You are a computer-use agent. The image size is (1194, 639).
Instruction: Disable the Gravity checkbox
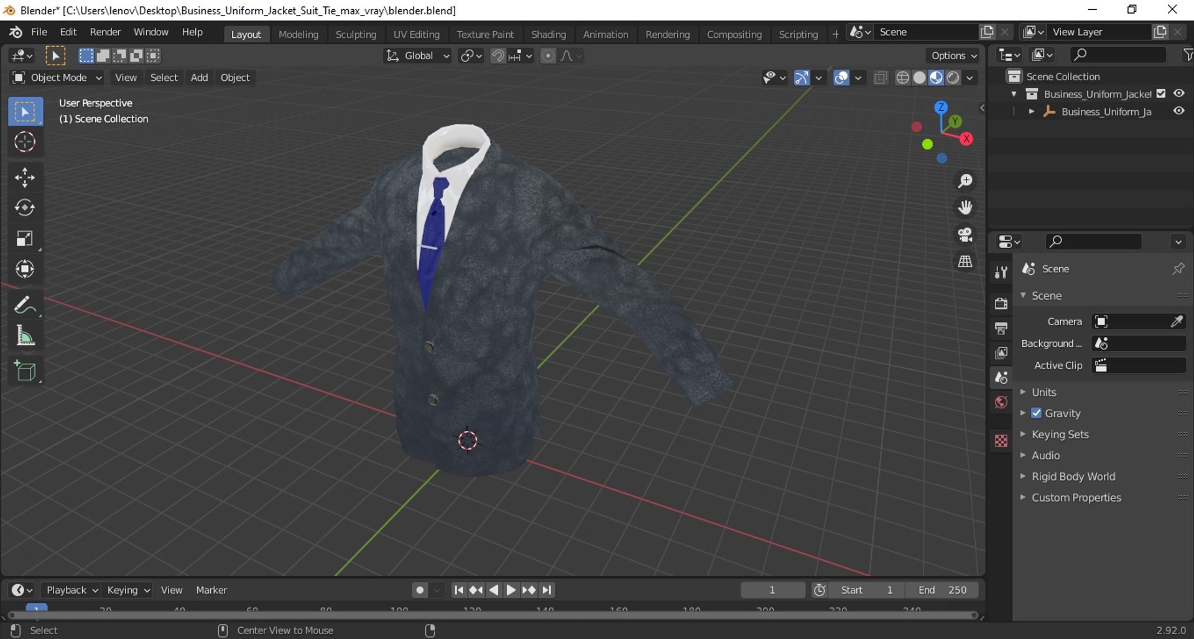(1036, 413)
